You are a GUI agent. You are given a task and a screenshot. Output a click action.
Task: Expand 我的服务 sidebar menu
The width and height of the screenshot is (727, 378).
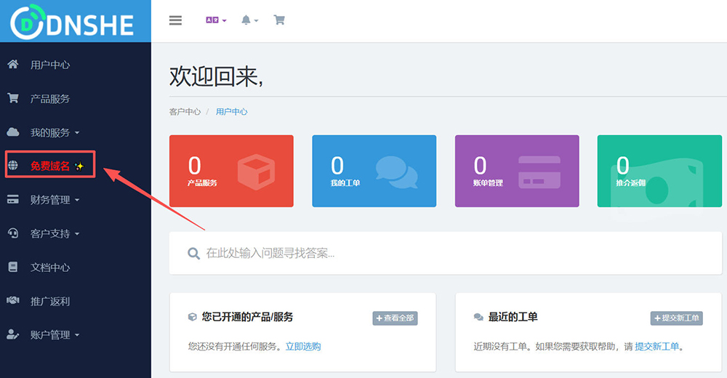pos(55,132)
